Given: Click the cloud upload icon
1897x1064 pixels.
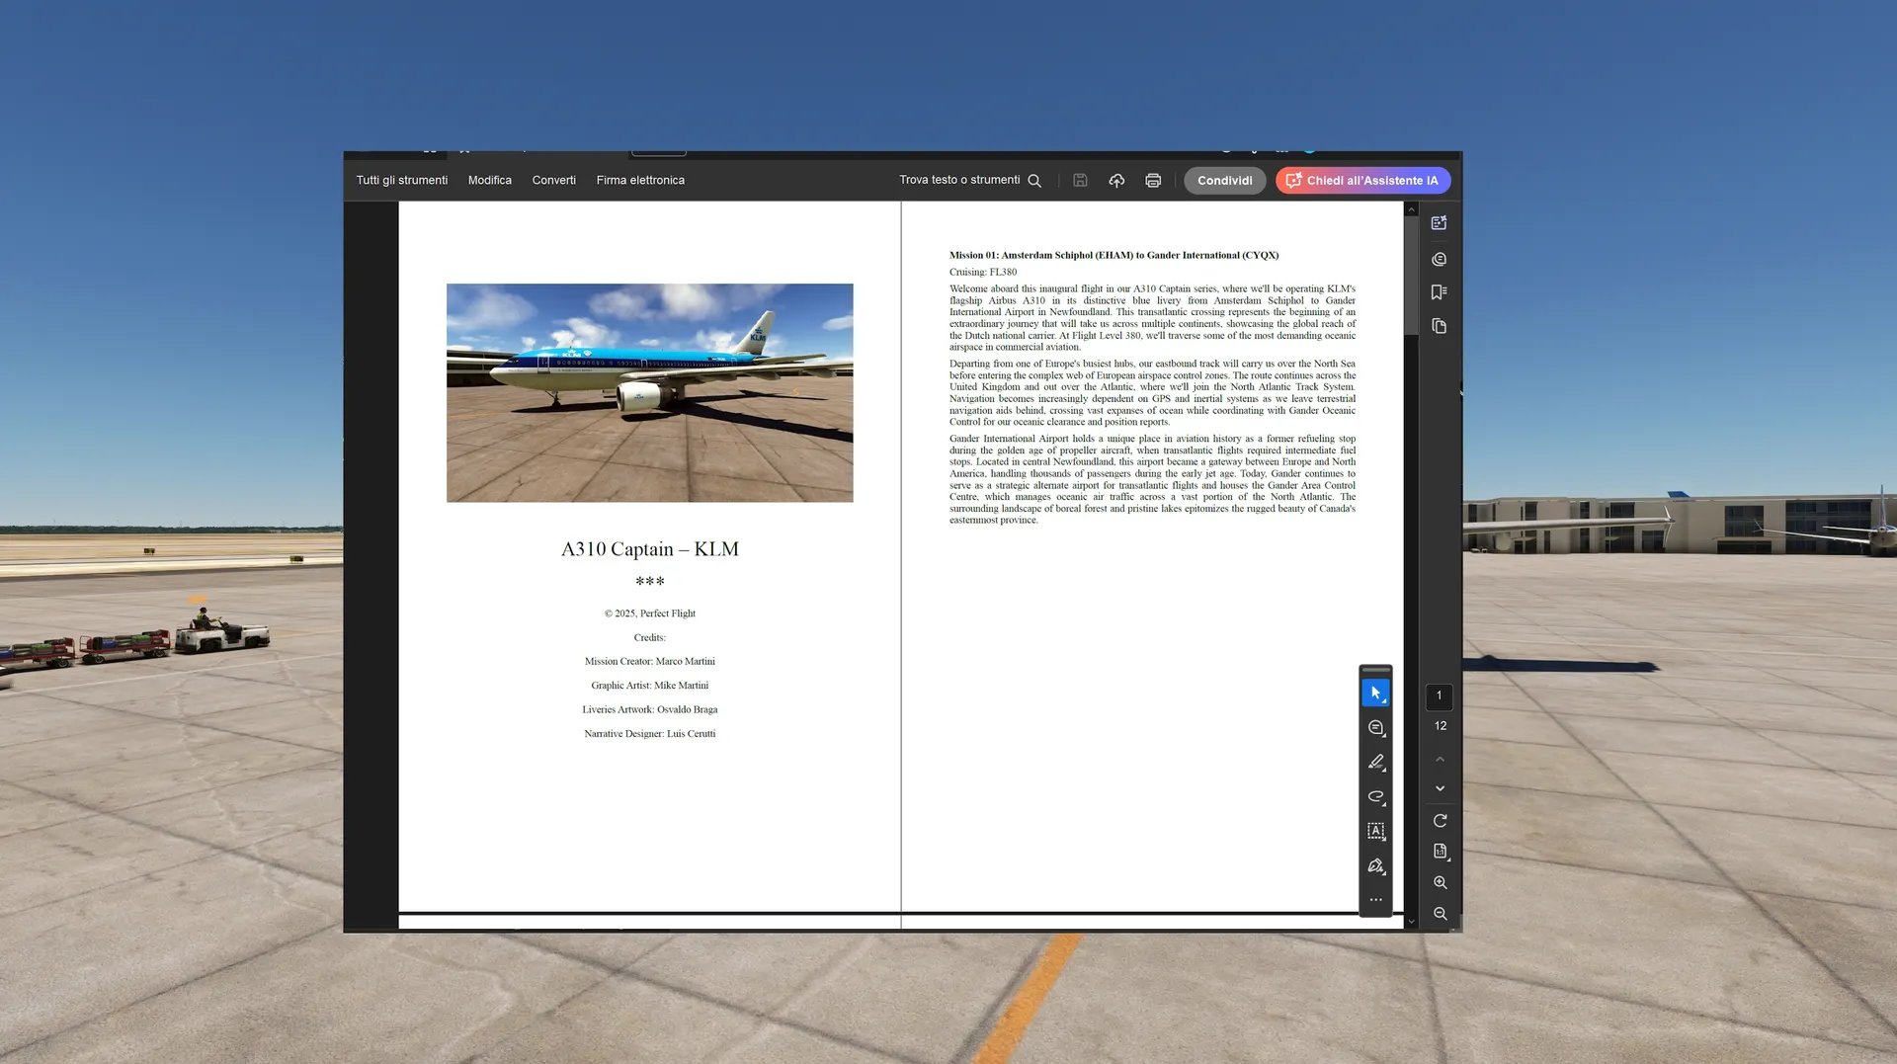Looking at the screenshot, I should (x=1116, y=181).
